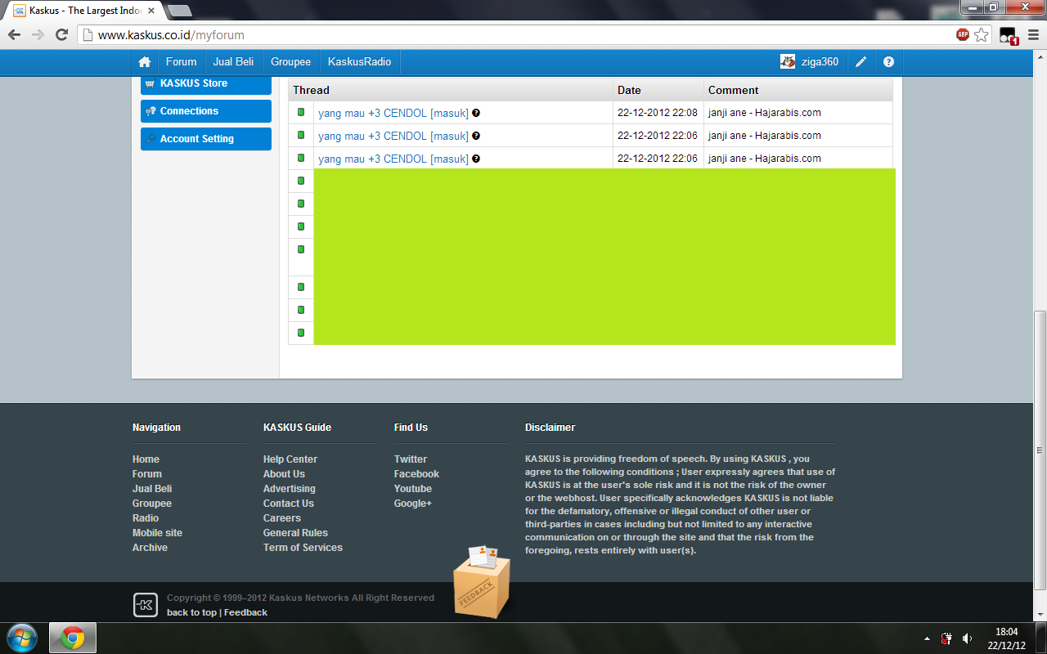Viewport: 1047px width, 654px height.
Task: Open the Account Setting sidebar button
Action: [x=205, y=139]
